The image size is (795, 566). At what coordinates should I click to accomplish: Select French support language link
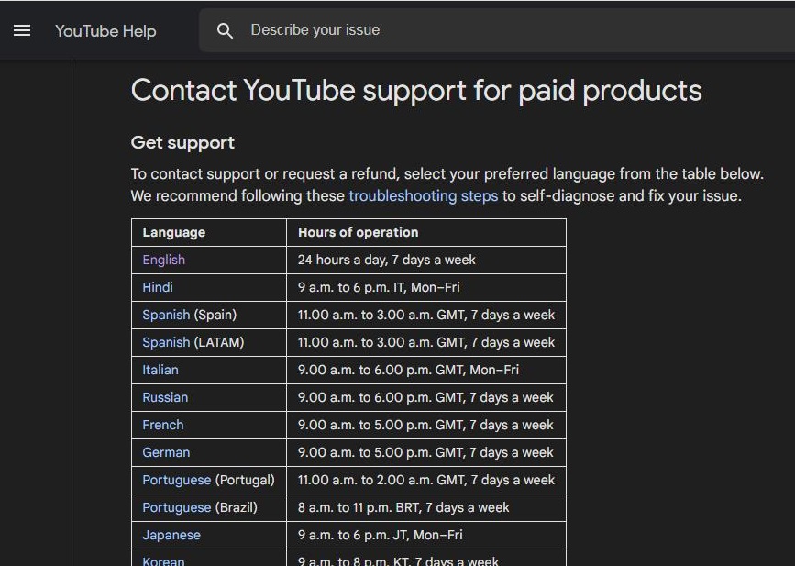pos(162,425)
